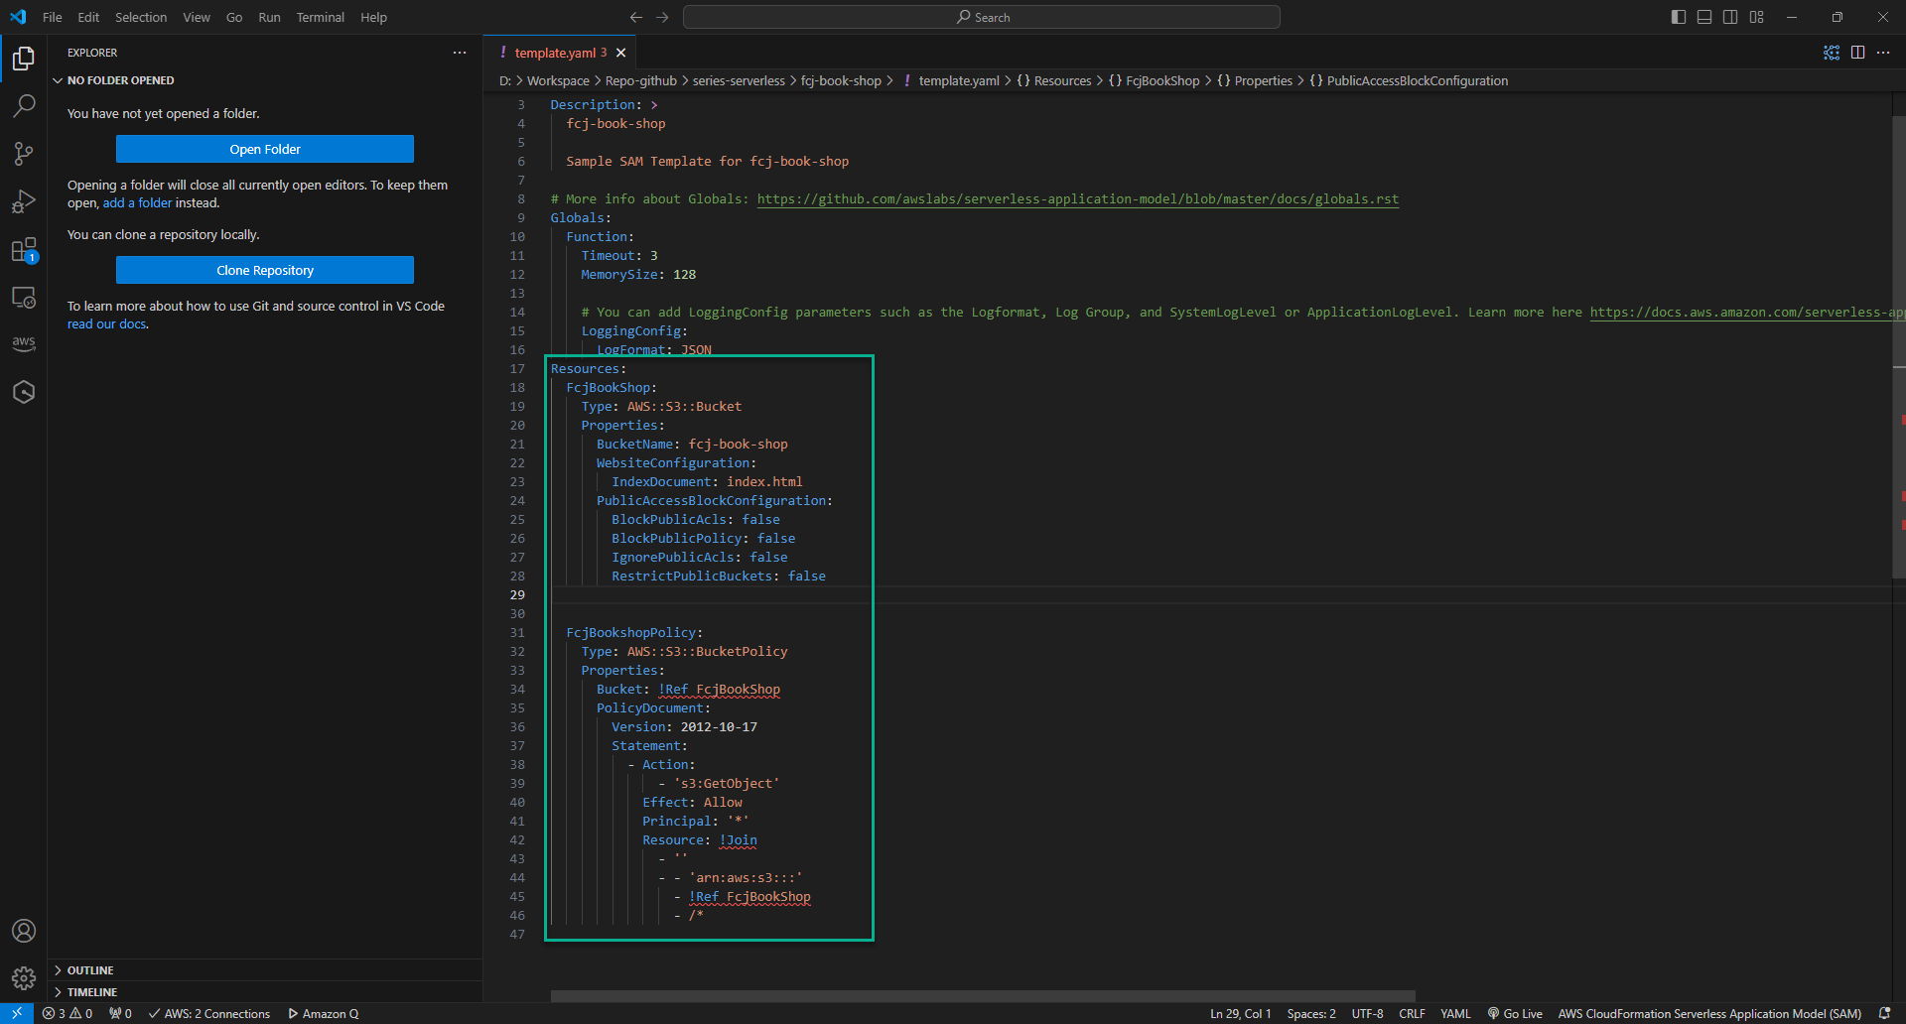Viewport: 1906px width, 1024px height.
Task: Follow the 'add a folder' link
Action: coord(137,202)
